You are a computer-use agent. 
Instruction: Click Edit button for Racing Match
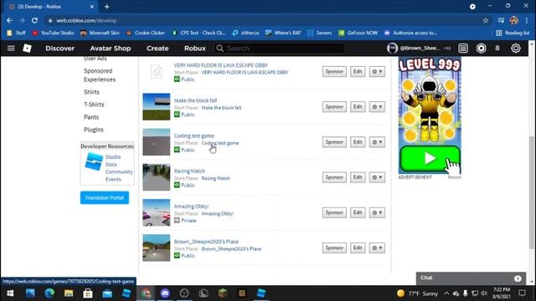tap(358, 177)
